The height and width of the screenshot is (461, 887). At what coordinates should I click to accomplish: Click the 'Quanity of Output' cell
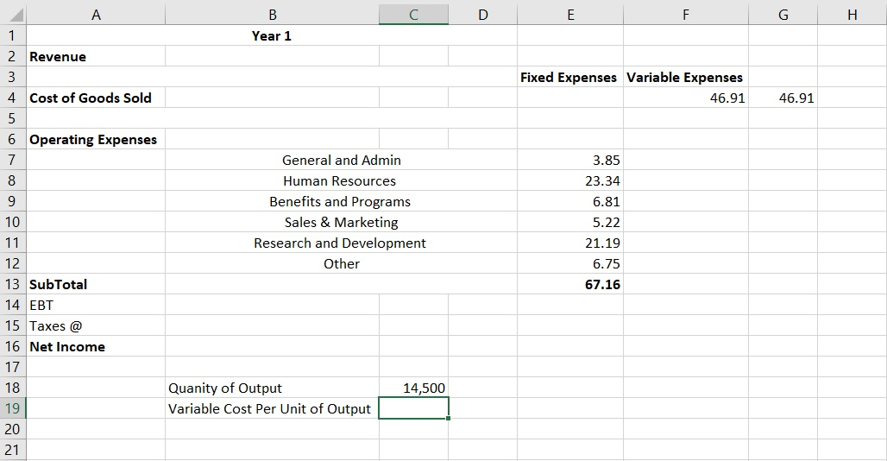tap(272, 388)
